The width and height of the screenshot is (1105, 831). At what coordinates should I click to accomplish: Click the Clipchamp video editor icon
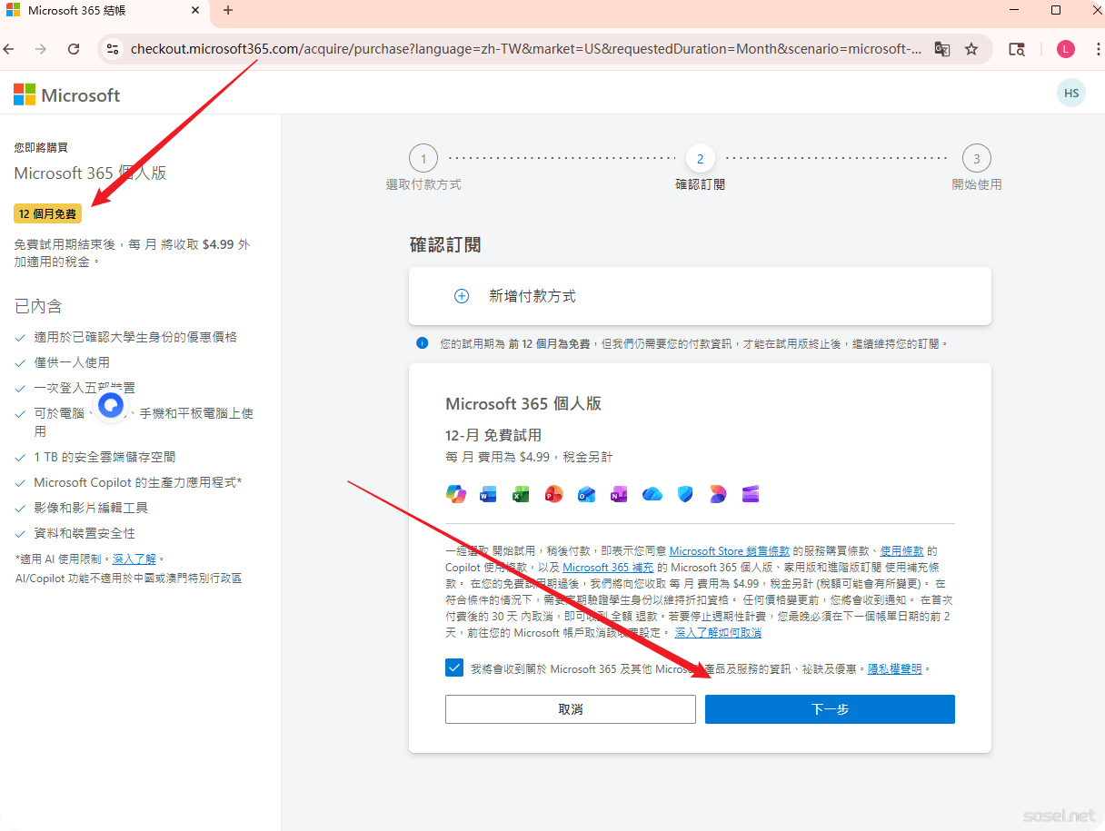point(751,494)
